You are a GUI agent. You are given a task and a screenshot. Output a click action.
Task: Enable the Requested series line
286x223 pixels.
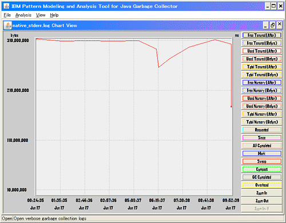(x=262, y=129)
